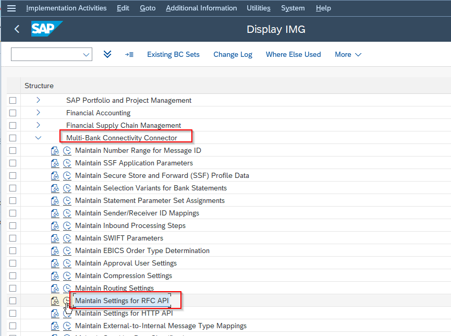This screenshot has width=451, height=336.
Task: Click the back arrow next to SAP logo
Action: 17,29
